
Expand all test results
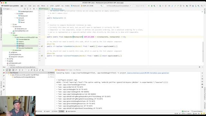coord(19,70)
